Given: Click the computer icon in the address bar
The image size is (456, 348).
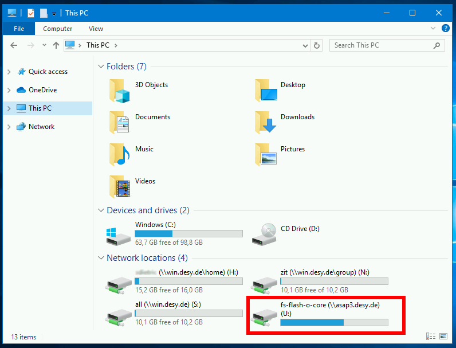Looking at the screenshot, I should coord(70,45).
